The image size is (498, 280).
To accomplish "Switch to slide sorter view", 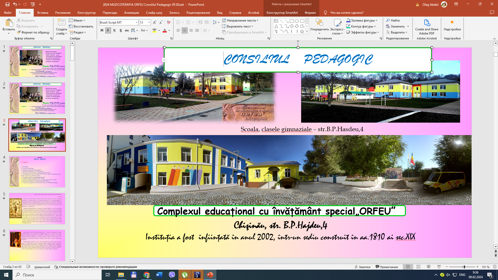I will [418, 267].
